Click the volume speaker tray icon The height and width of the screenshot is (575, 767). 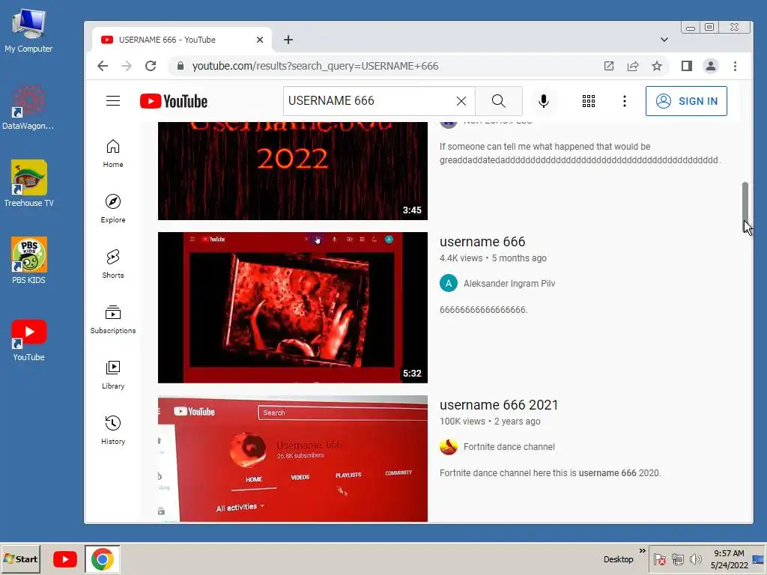pyautogui.click(x=695, y=559)
